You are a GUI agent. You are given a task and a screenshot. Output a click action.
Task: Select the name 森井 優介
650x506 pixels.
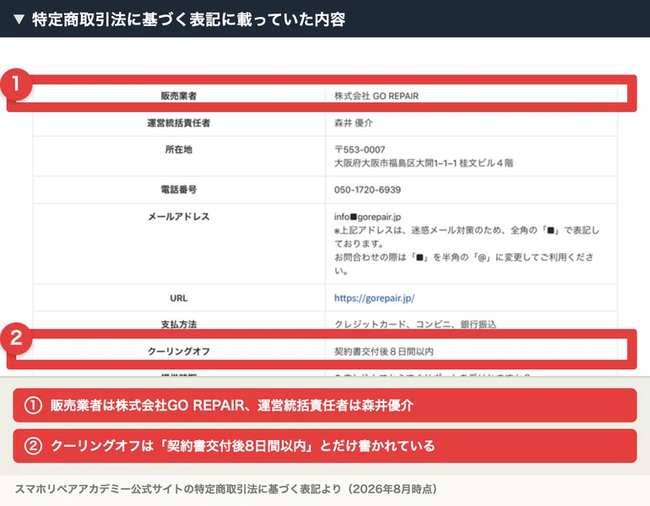[x=354, y=123]
